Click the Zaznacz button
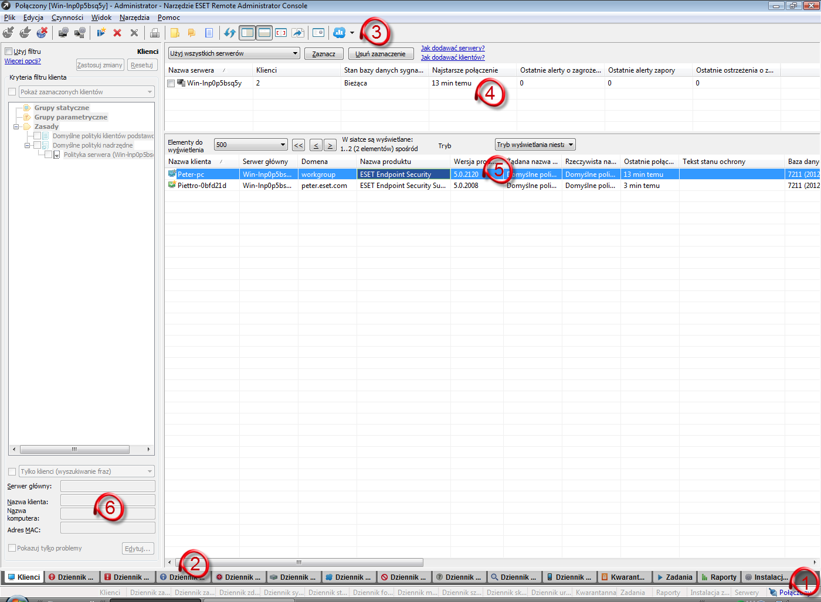The width and height of the screenshot is (821, 602). tap(324, 54)
